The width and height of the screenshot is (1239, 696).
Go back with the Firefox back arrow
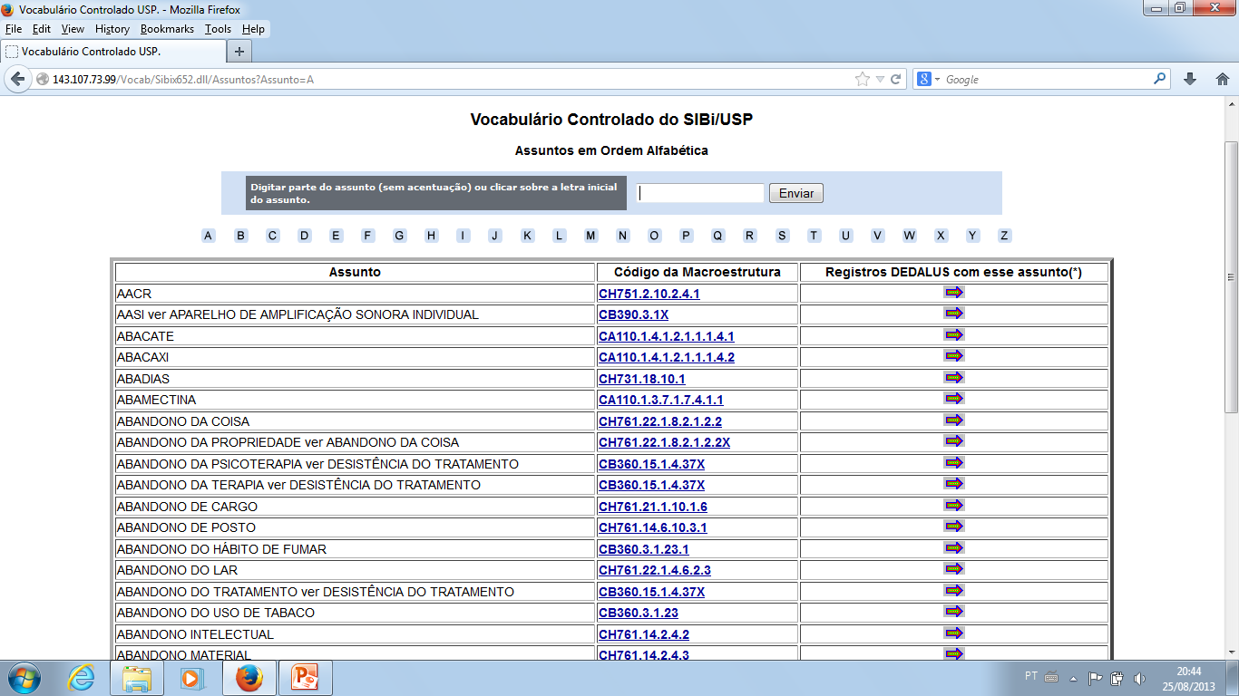17,79
